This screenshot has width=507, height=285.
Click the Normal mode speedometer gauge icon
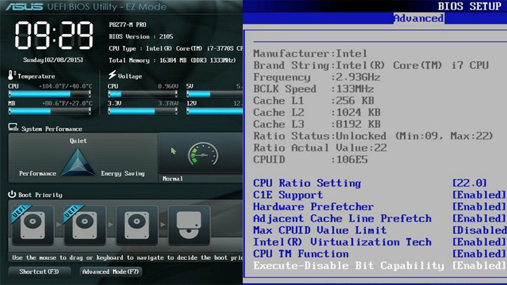coord(203,155)
